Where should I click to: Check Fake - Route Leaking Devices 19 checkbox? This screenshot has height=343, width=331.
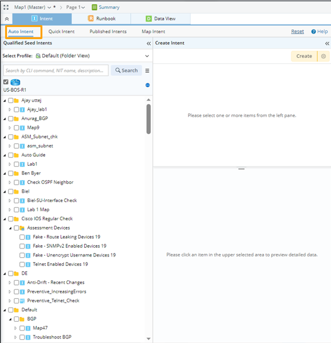click(x=22, y=237)
